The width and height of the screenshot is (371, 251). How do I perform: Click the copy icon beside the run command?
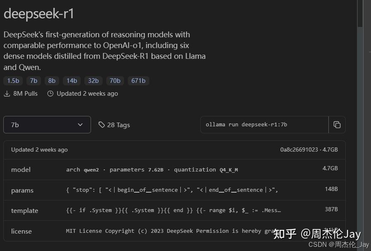point(337,124)
